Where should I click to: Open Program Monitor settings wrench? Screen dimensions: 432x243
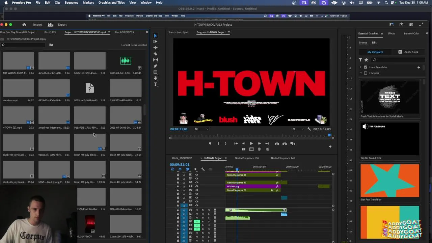309,129
